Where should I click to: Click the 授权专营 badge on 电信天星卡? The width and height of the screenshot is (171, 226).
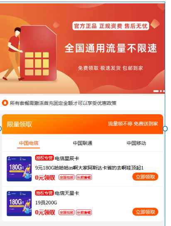click(44, 193)
